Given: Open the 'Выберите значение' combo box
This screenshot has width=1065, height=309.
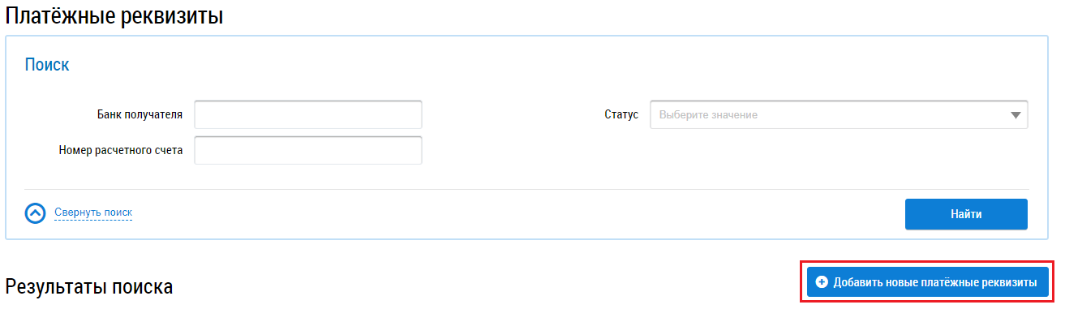Looking at the screenshot, I should (839, 115).
